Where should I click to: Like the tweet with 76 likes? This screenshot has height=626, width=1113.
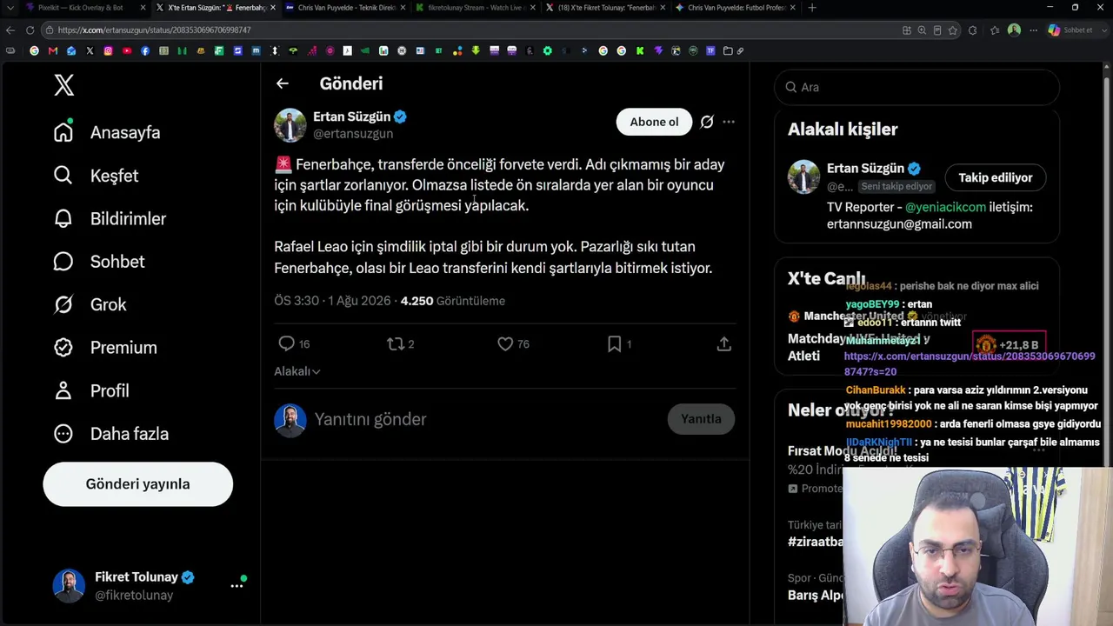[505, 344]
